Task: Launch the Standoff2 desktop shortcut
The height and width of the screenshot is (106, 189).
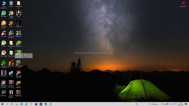Action: click(4, 73)
